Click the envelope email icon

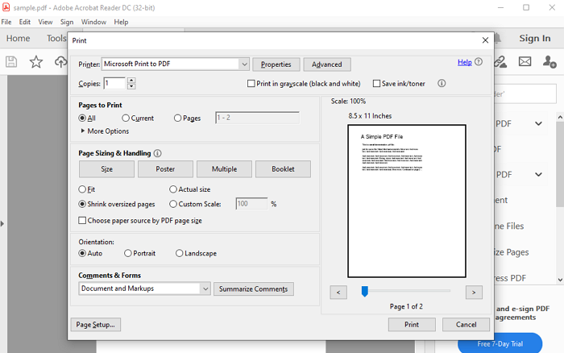pos(525,61)
